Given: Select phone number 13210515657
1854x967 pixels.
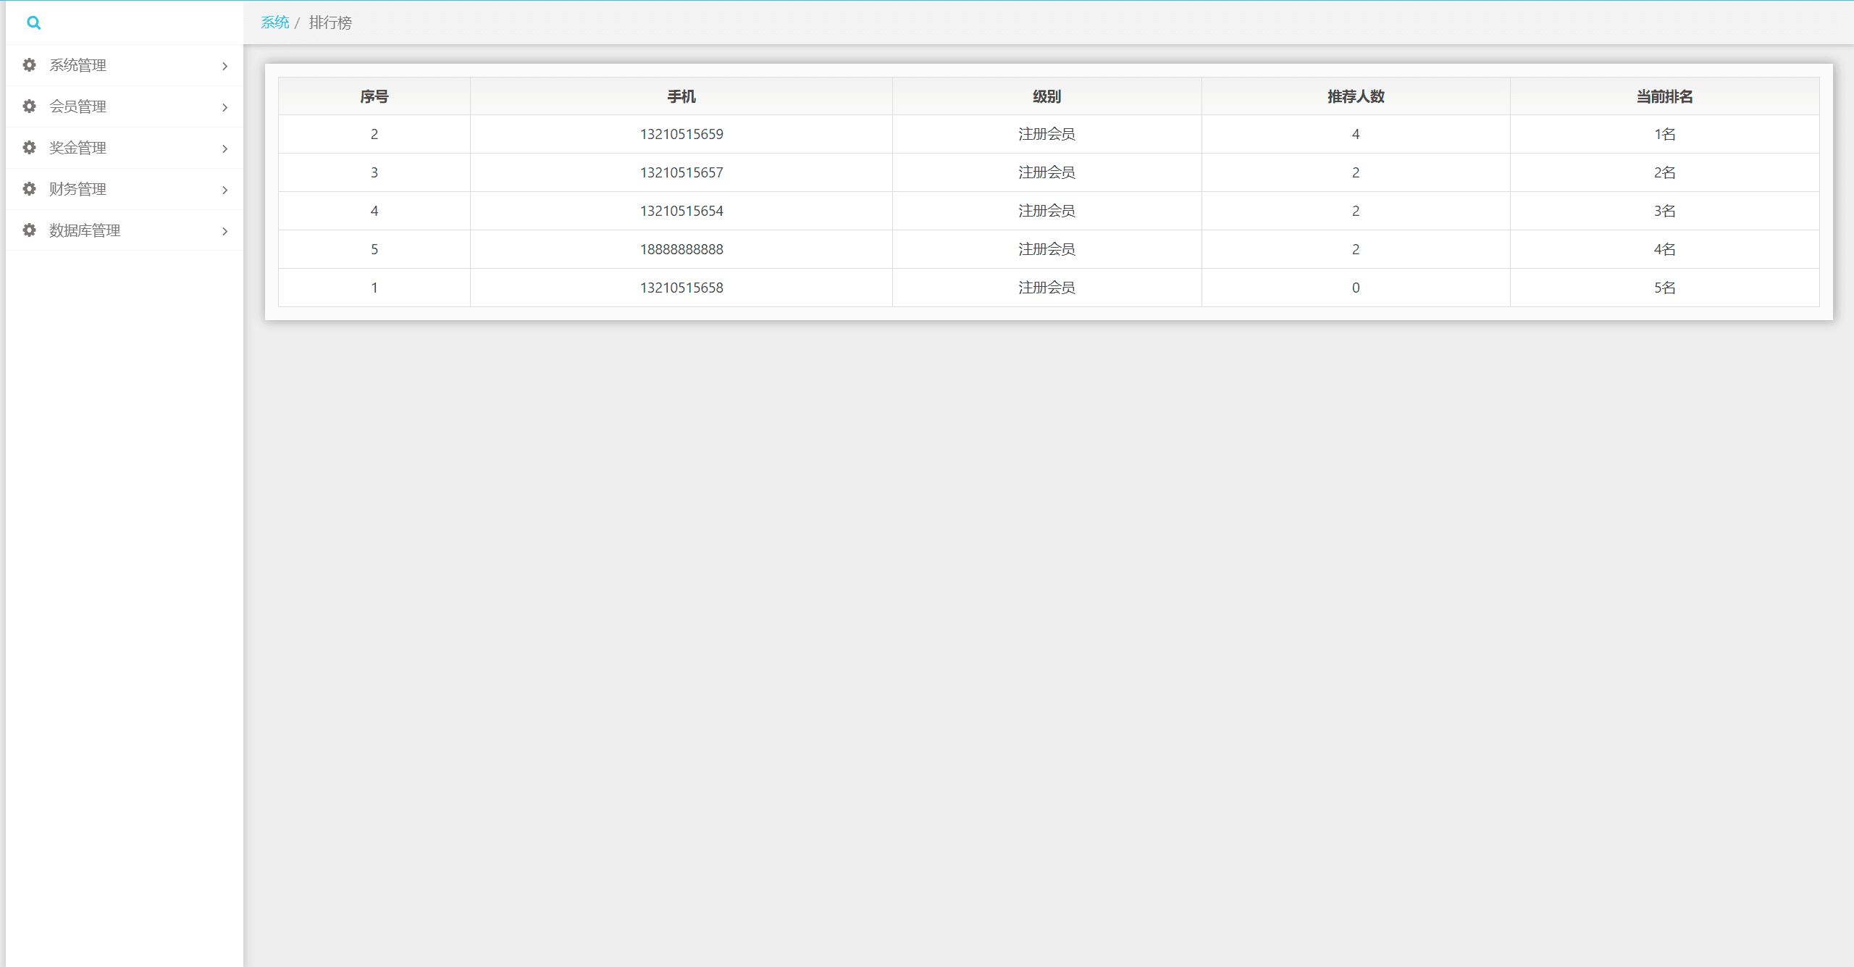Looking at the screenshot, I should (x=681, y=172).
